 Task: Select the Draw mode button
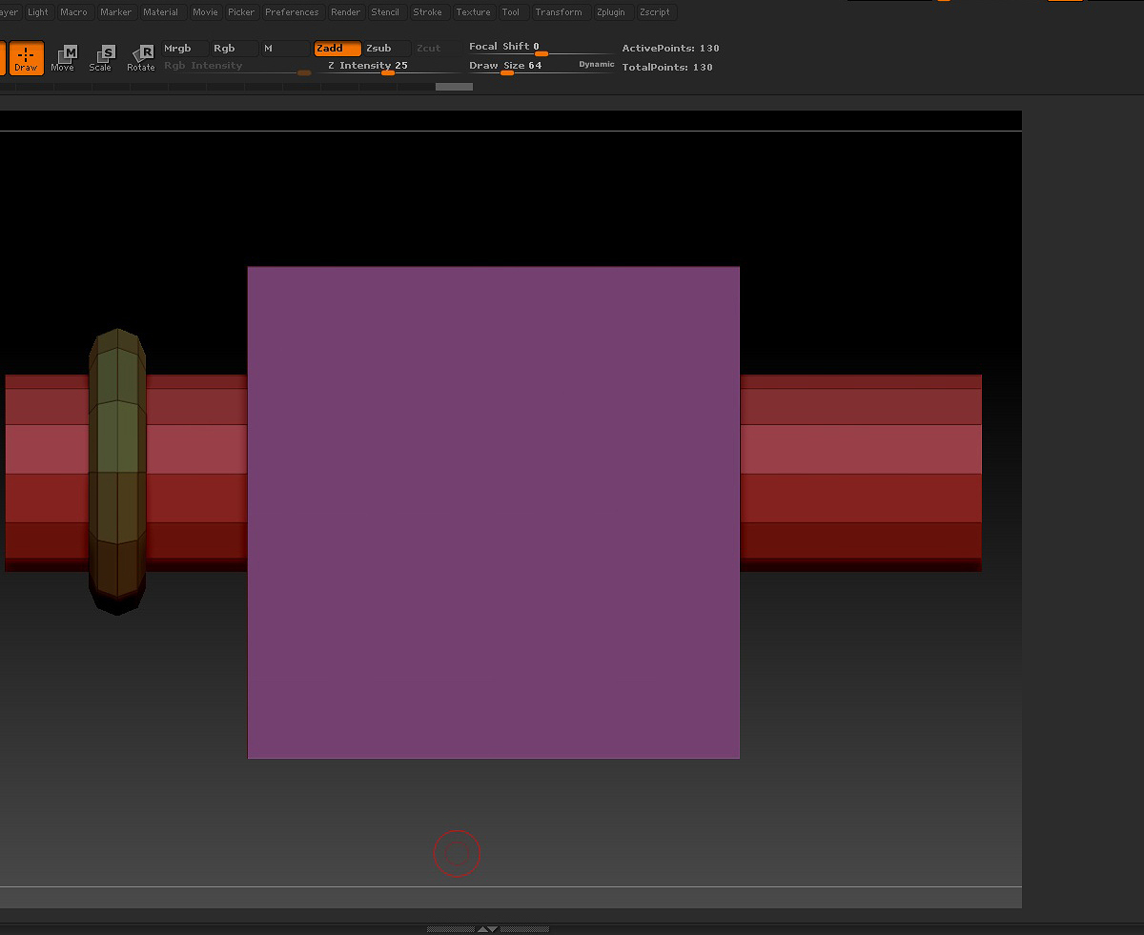pyautogui.click(x=26, y=58)
